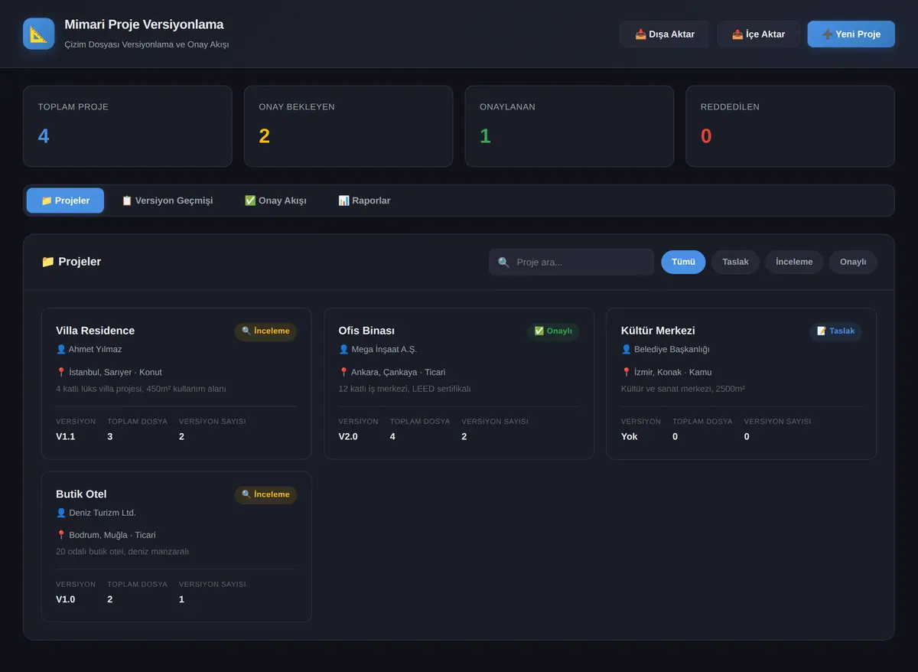
Task: Open the Ofis Binası project card
Action: click(459, 383)
